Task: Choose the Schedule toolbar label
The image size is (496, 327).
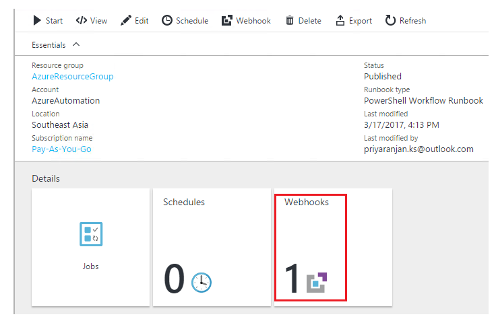Action: (192, 21)
